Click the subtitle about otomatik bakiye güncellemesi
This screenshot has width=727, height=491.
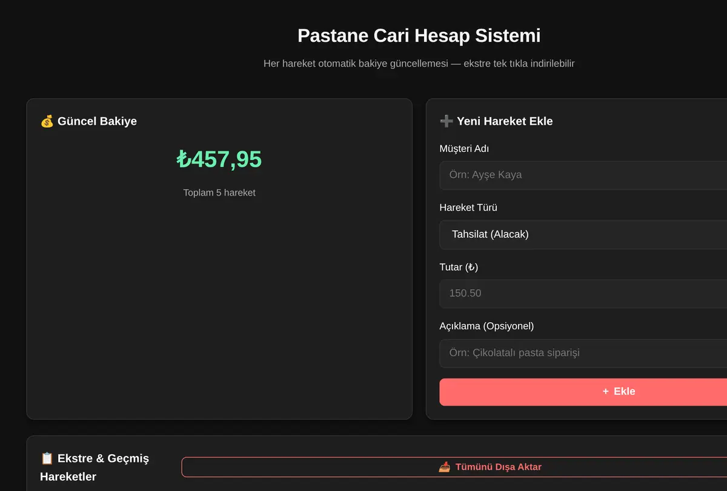tap(419, 64)
